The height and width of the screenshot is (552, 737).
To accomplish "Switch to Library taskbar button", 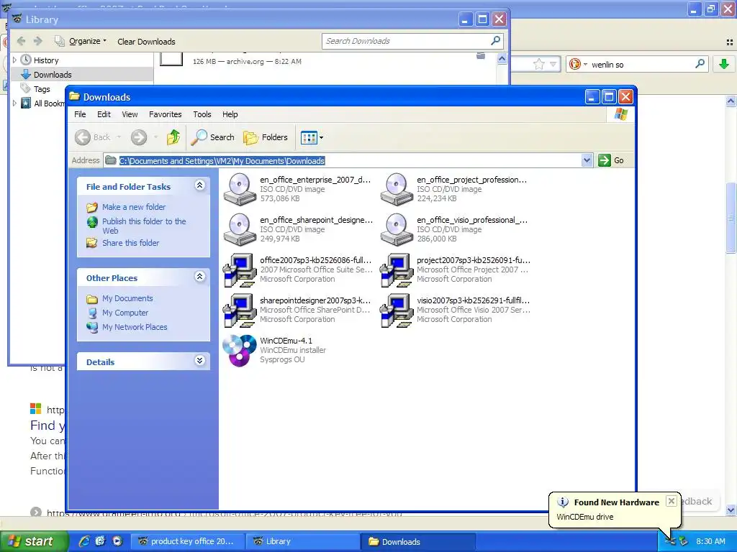I will [x=303, y=541].
